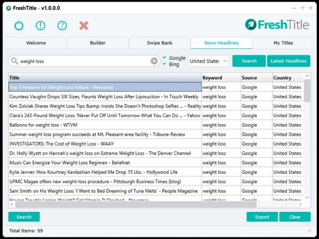
Task: Click the scroll up arrow
Action: (307, 76)
